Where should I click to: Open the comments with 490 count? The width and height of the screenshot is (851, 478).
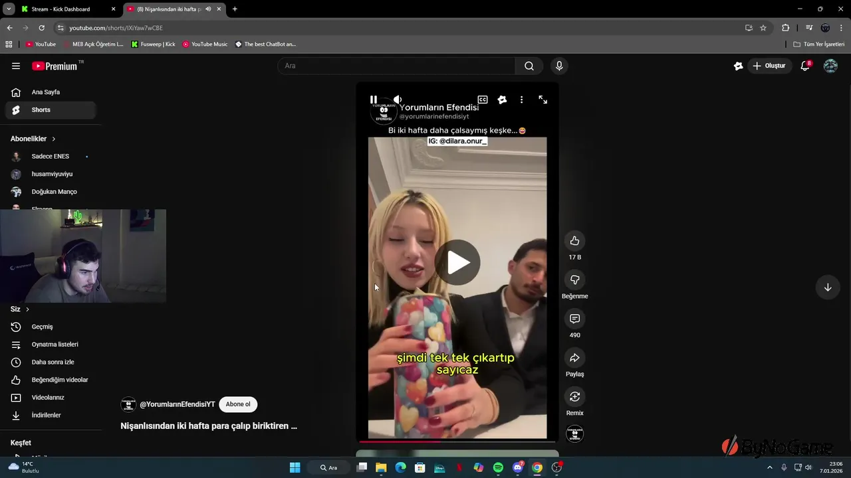pos(575,319)
